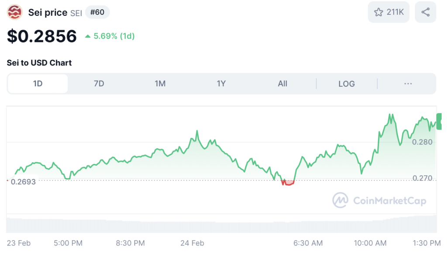Click the $0.2856 price value
Image resolution: width=447 pixels, height=253 pixels.
click(41, 36)
